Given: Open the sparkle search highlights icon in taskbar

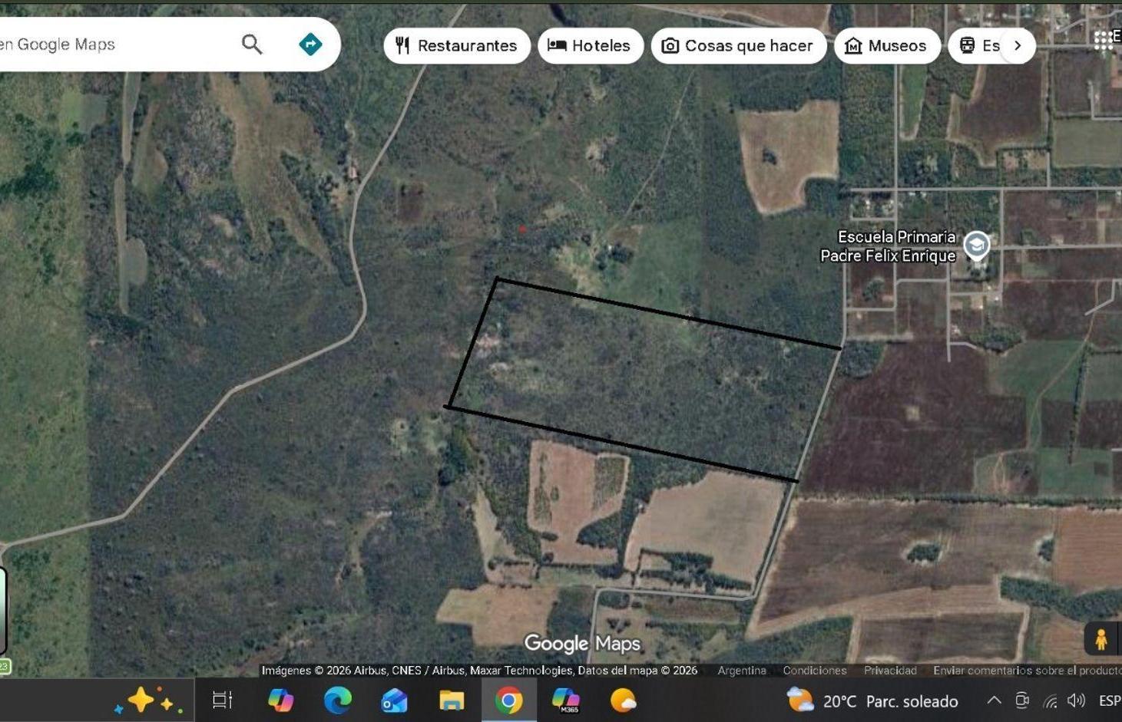Looking at the screenshot, I should tap(148, 701).
